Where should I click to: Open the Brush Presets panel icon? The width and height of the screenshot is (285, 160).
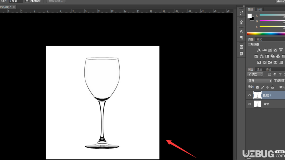(241, 22)
